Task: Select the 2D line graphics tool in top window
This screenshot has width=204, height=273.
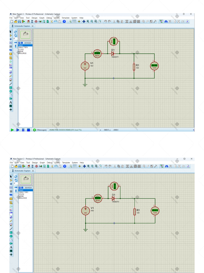Action: point(11,84)
